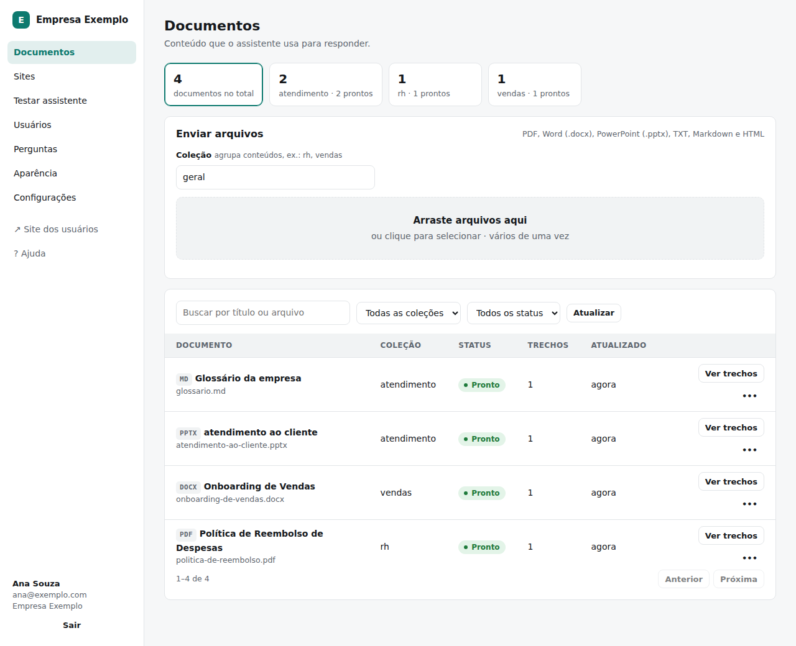View trechos for Onboarding de Vendas
This screenshot has width=796, height=646.
[731, 481]
